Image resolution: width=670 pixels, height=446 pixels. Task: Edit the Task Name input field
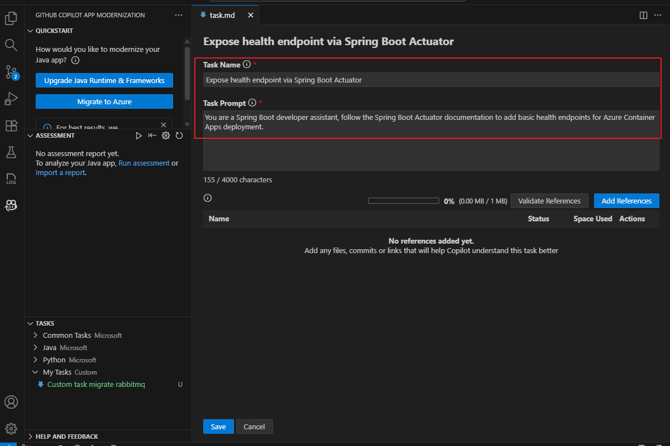430,80
